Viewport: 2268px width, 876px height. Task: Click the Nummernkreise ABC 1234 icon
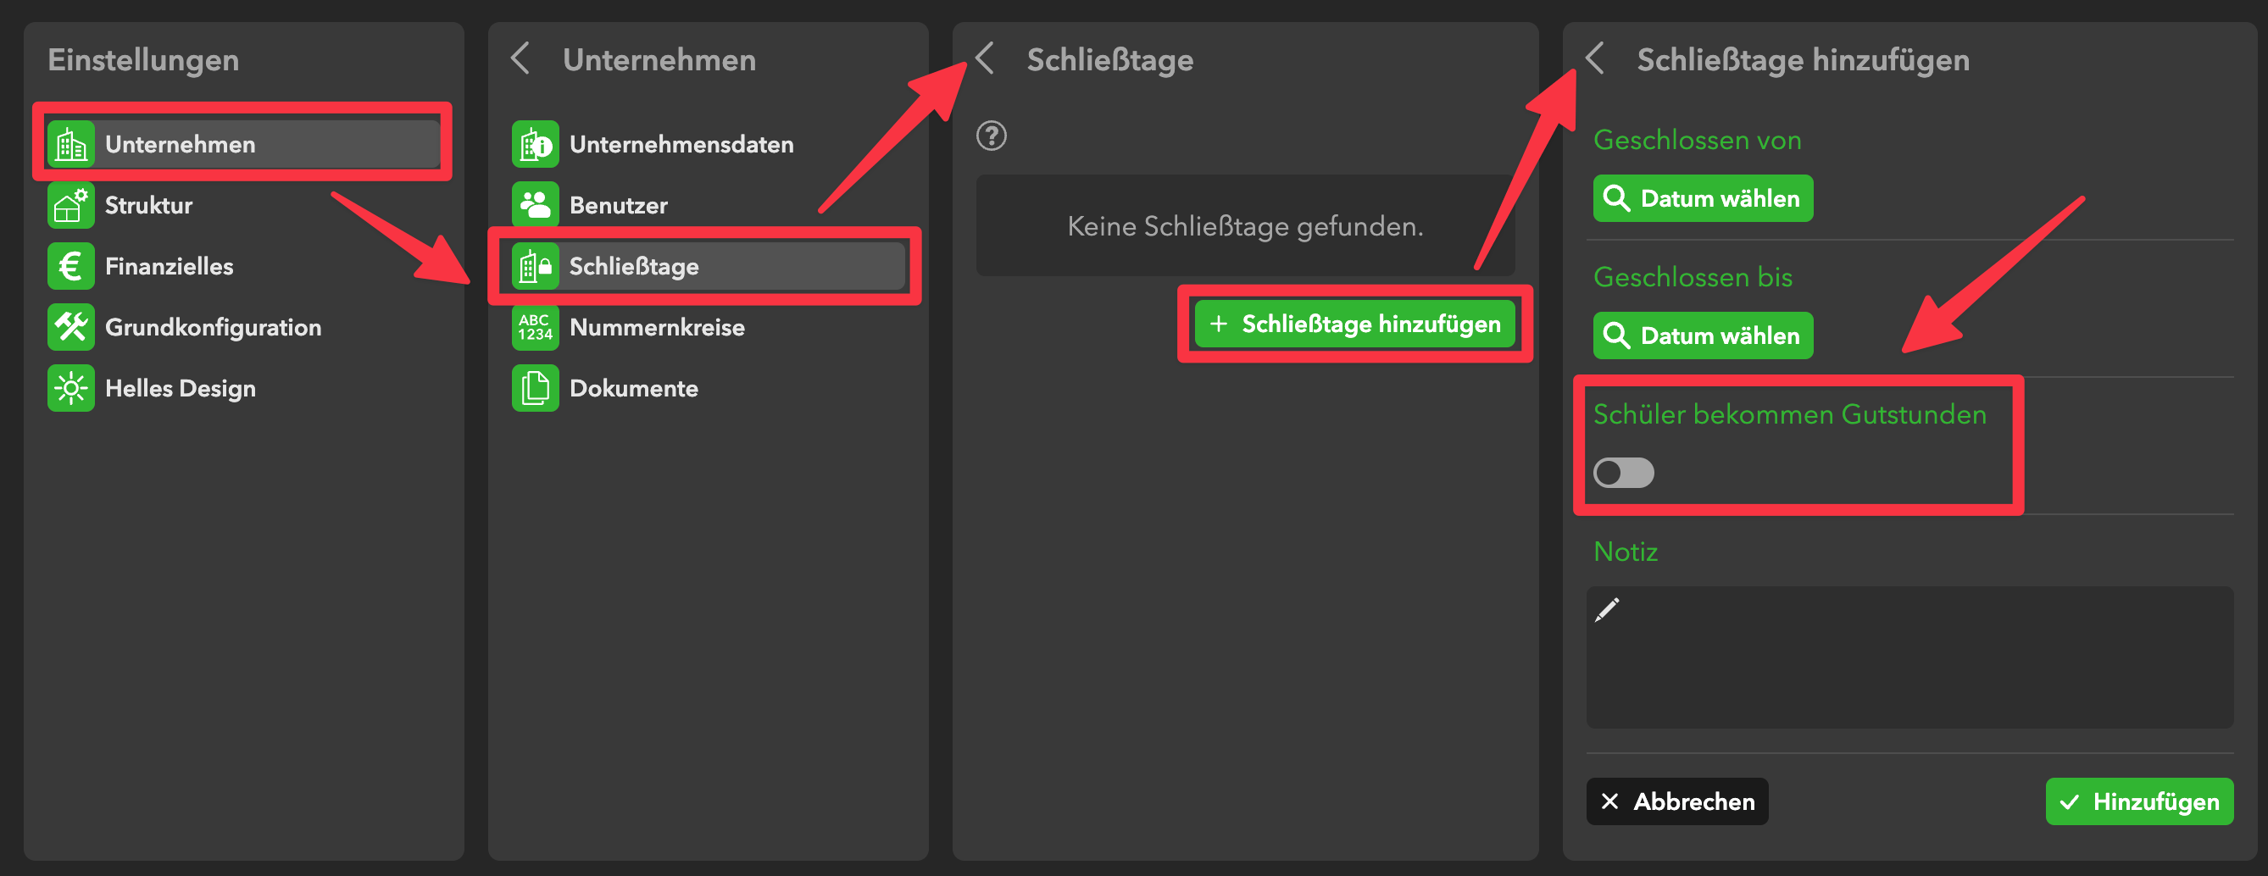tap(536, 328)
